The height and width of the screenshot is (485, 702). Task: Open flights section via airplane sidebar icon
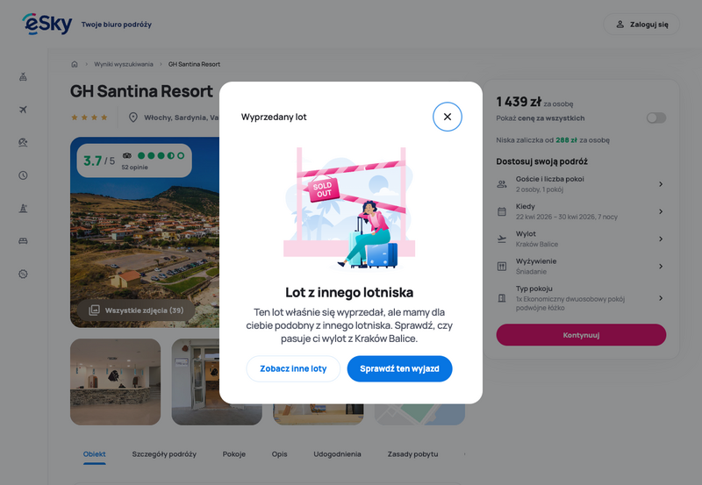24,110
